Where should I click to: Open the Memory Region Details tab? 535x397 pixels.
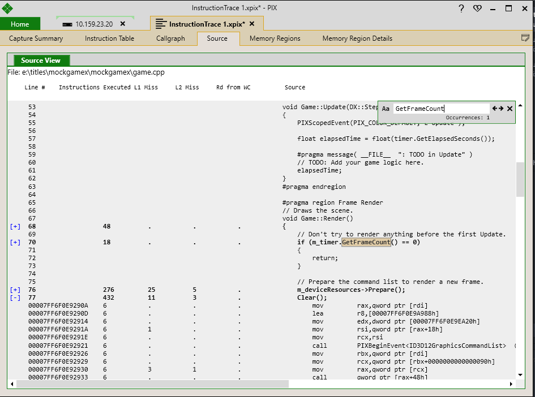(358, 38)
